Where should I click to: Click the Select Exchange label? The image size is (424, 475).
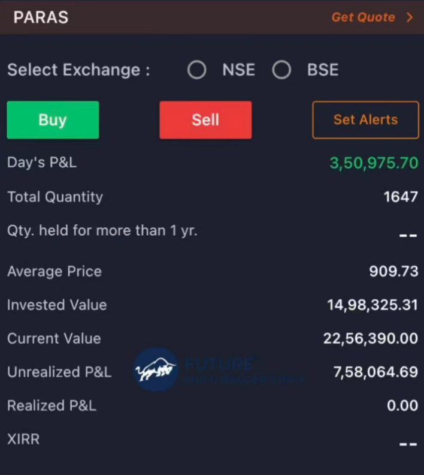point(78,70)
